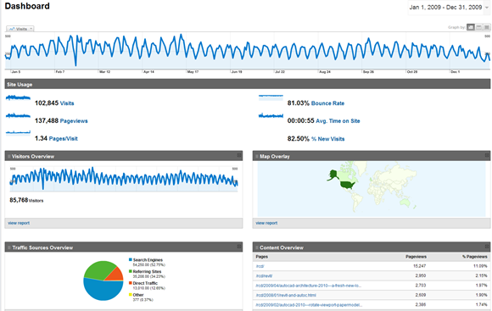Image resolution: width=492 pixels, height=311 pixels.
Task: Click the 2,950 pageviews cell
Action: (x=421, y=275)
